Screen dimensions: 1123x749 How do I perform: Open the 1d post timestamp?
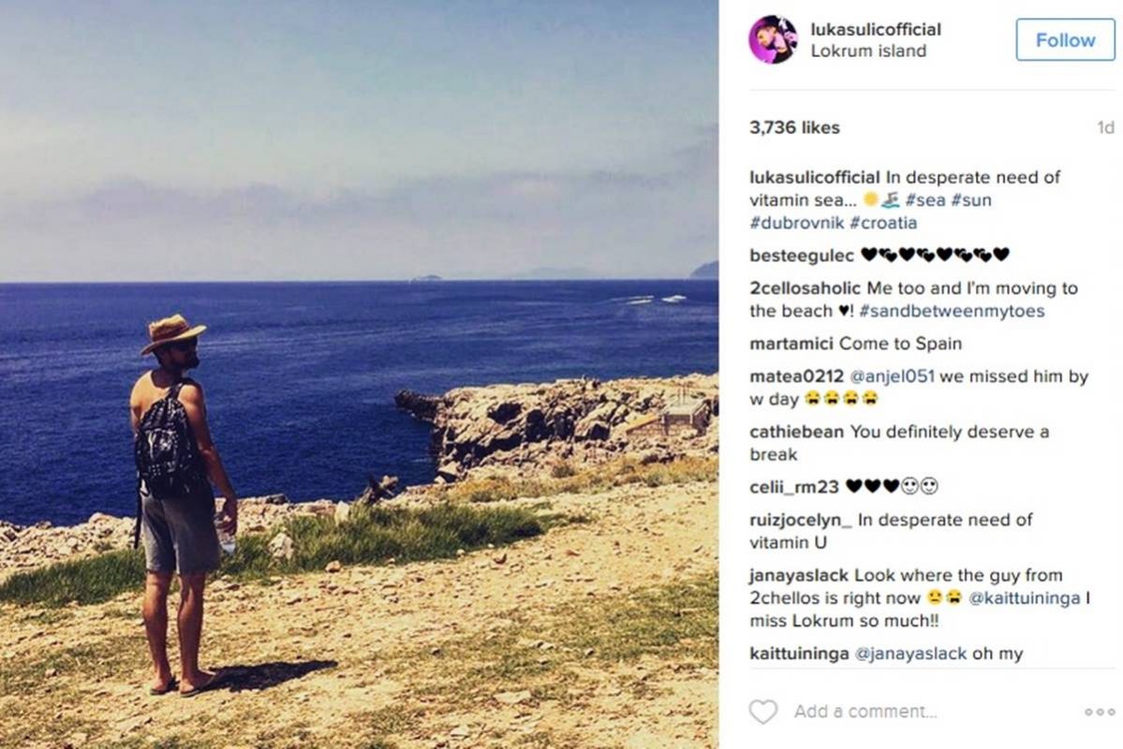1106,127
